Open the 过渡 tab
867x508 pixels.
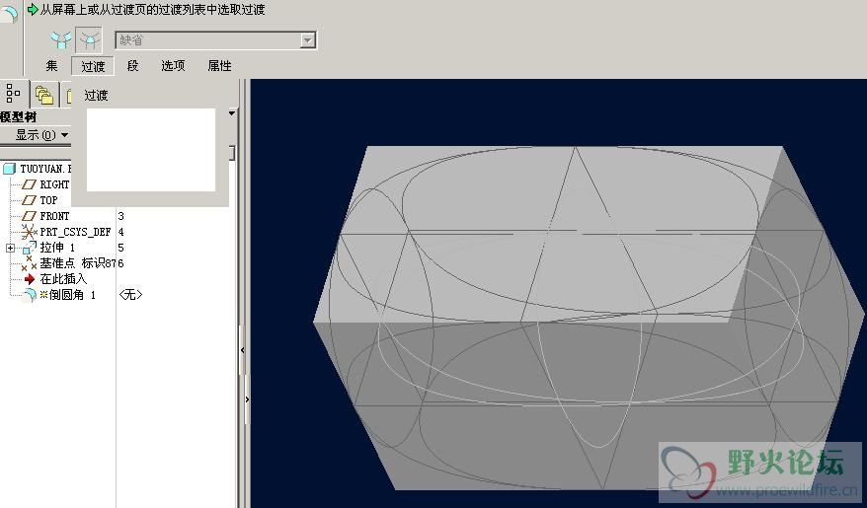point(93,66)
